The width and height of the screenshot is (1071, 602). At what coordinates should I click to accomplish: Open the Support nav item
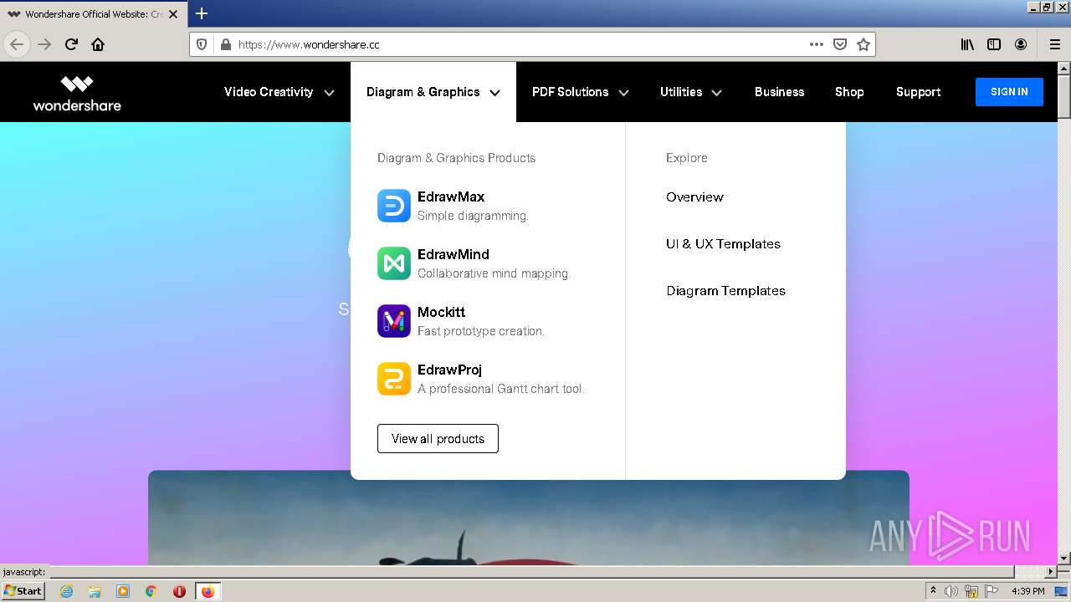coord(918,92)
